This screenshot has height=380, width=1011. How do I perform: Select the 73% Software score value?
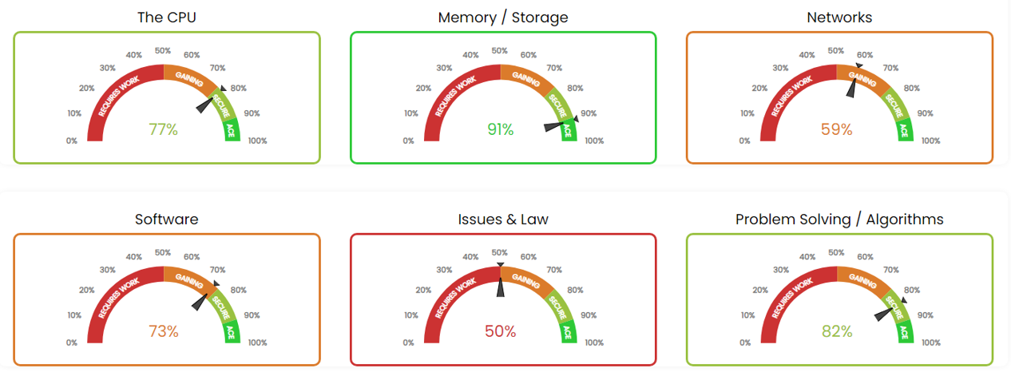coord(163,331)
